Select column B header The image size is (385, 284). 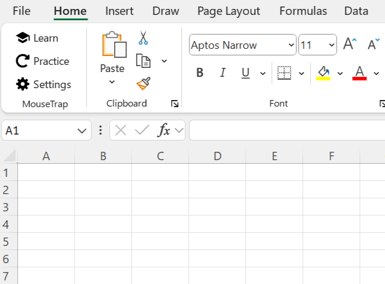point(103,156)
